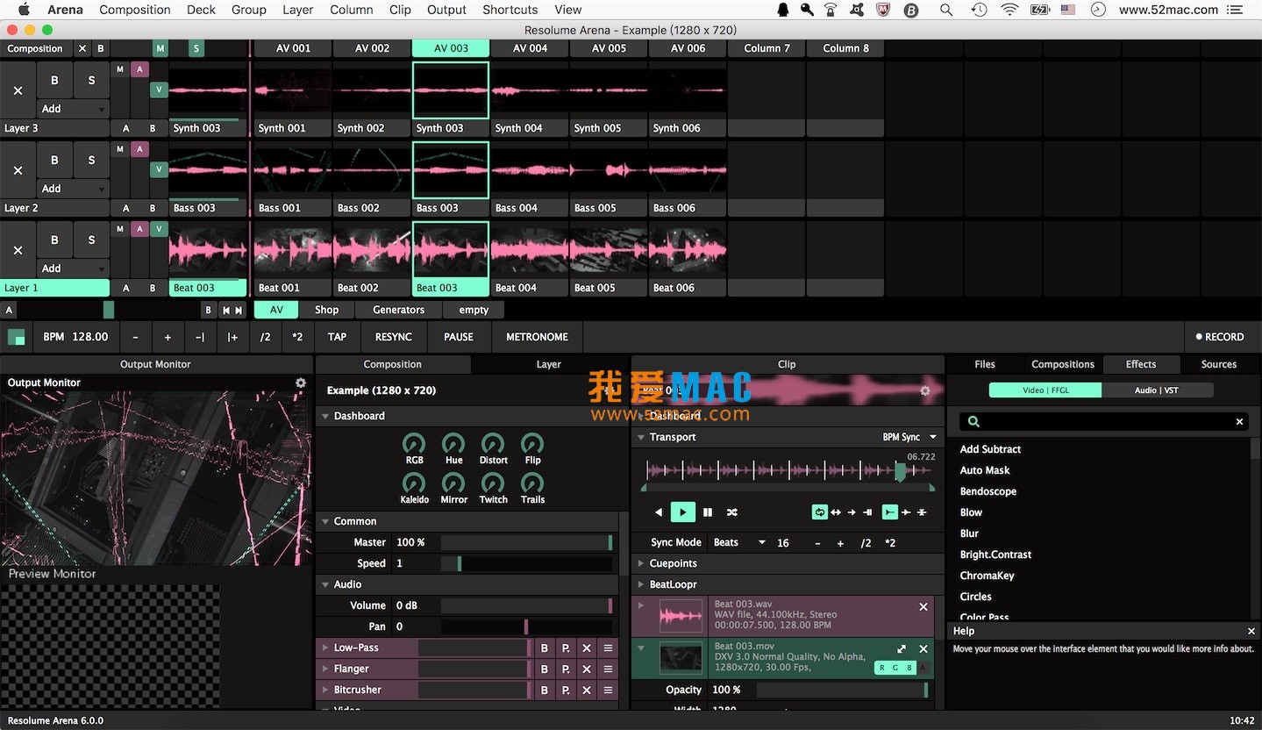Screen dimensions: 1262x730
Task: Select the Kaleido effect icon
Action: point(414,483)
